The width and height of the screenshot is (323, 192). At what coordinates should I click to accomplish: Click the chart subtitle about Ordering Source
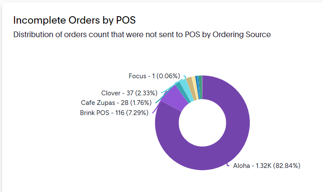(142, 35)
